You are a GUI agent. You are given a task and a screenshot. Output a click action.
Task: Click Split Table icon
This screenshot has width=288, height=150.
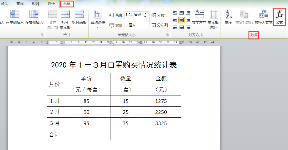point(79,14)
